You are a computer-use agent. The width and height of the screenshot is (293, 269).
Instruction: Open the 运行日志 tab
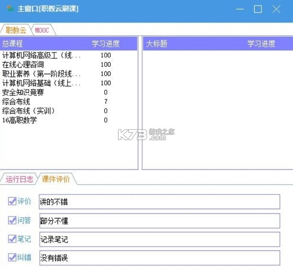(x=19, y=179)
